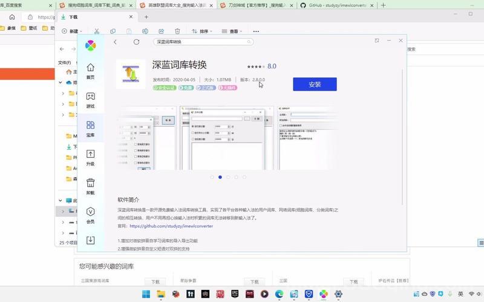Switch to the 刀剑神域 browser tab
This screenshot has height=302, width=484.
tap(257, 5)
